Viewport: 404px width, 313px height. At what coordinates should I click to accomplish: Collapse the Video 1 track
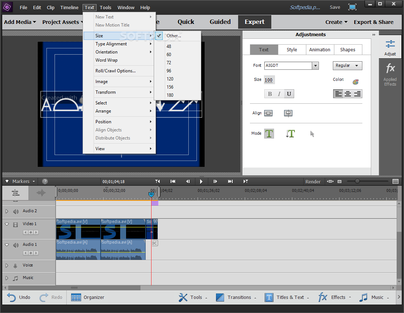[7, 224]
